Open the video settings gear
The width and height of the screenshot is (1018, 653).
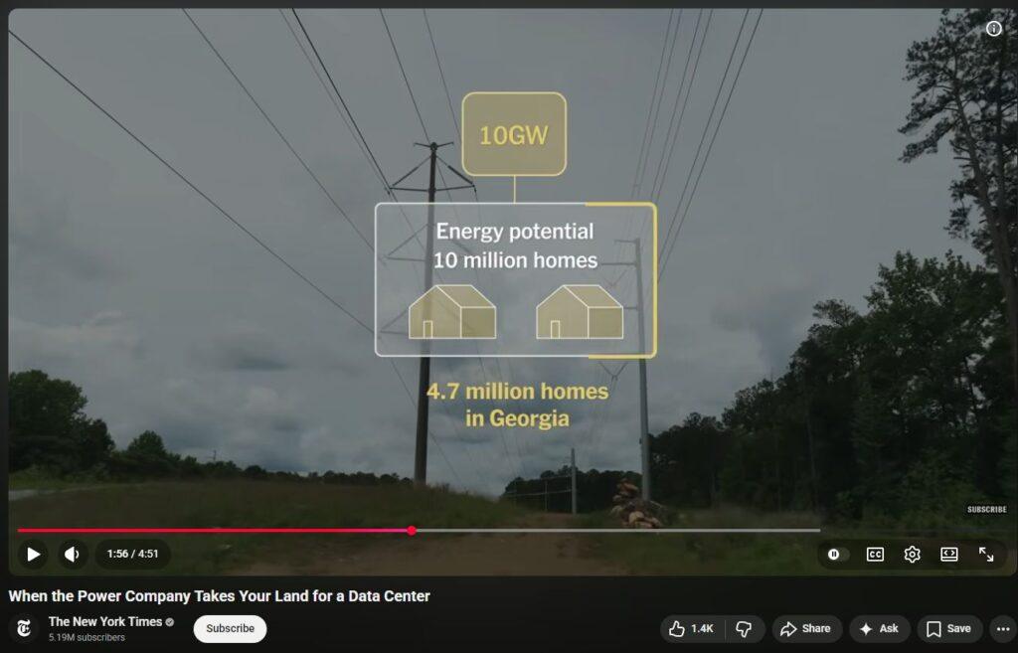[x=913, y=554]
